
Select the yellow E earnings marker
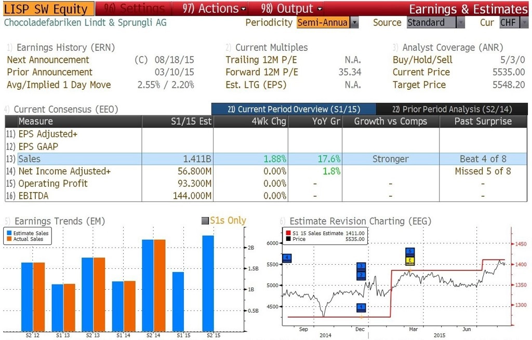coord(410,261)
